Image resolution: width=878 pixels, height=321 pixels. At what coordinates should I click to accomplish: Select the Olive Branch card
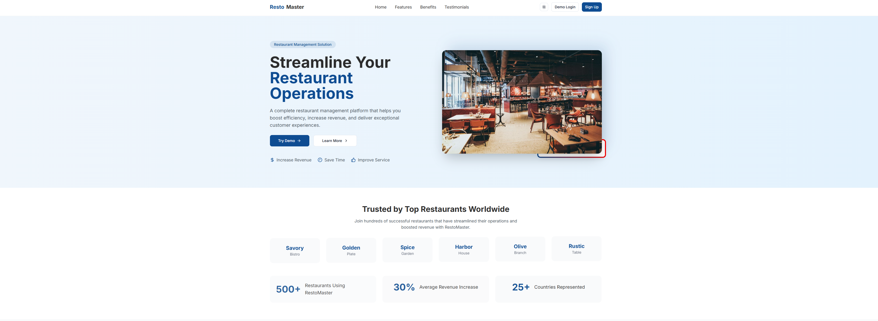pos(520,249)
